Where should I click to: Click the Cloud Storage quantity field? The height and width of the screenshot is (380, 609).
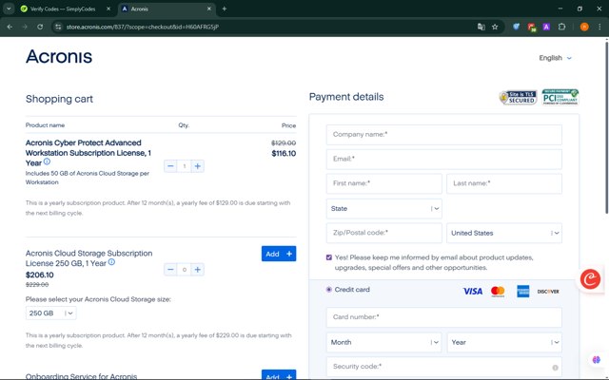click(184, 270)
